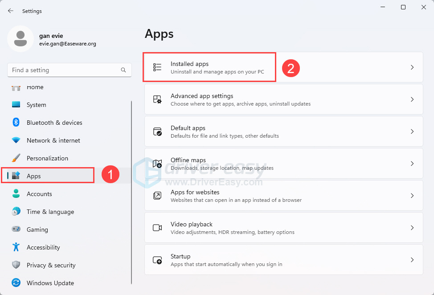Screen dimensions: 434x295
Task: Select Accounts in the sidebar
Action: tap(39, 194)
